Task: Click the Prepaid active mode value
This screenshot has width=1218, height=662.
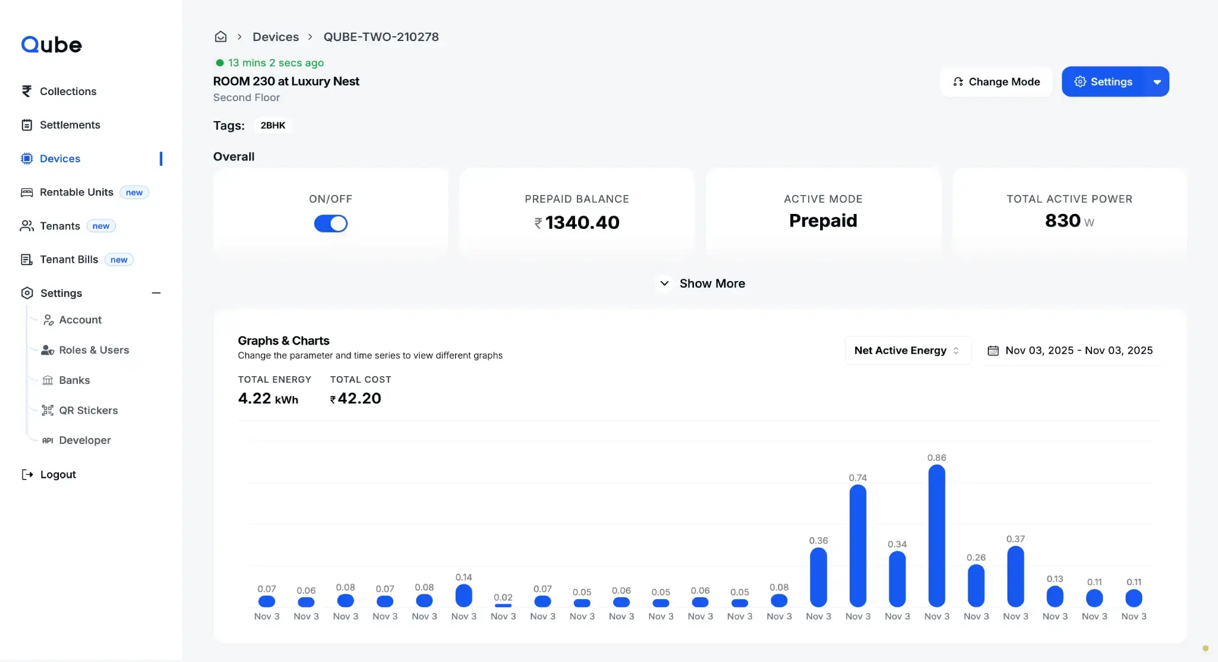Action: (x=823, y=220)
